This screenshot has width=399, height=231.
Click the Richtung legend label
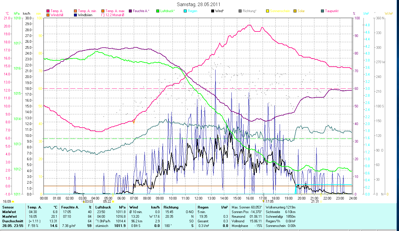point(250,11)
